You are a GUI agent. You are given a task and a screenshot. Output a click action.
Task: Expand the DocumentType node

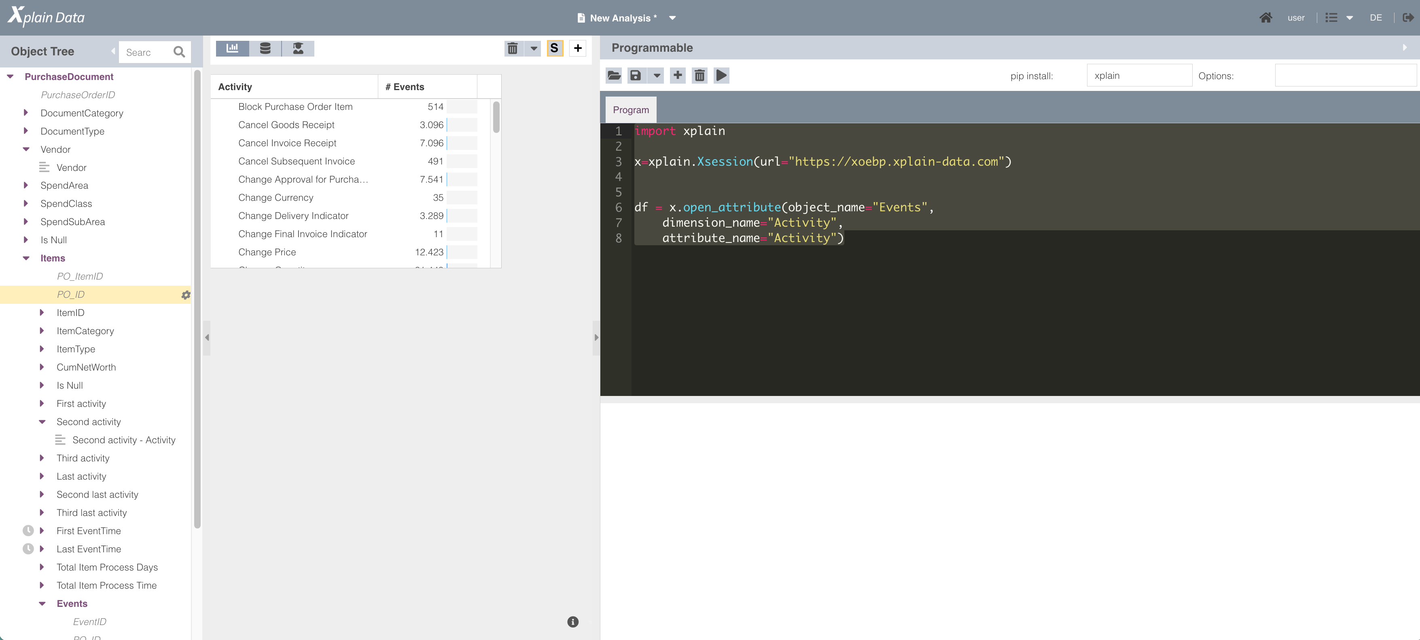coord(26,131)
